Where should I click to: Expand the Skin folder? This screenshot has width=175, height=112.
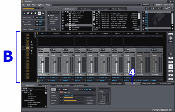pos(68,24)
